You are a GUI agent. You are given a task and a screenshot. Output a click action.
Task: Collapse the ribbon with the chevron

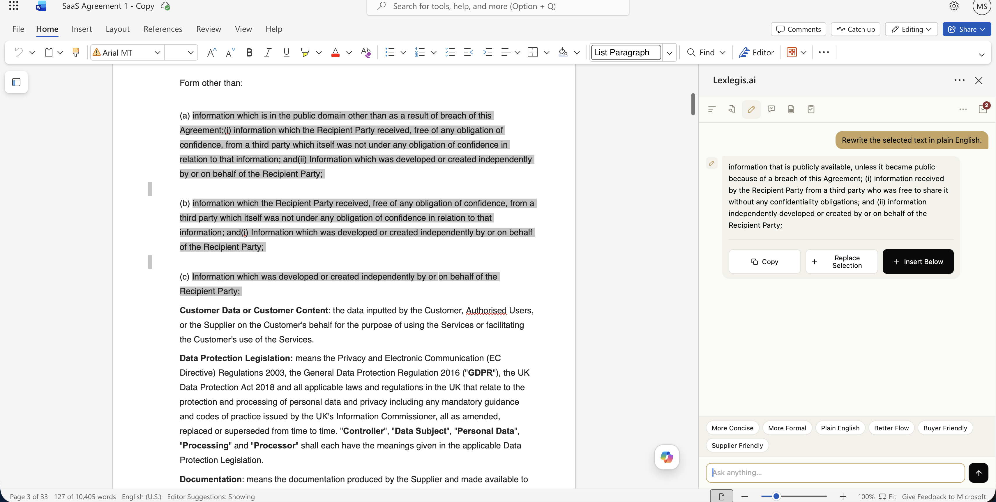click(x=981, y=54)
